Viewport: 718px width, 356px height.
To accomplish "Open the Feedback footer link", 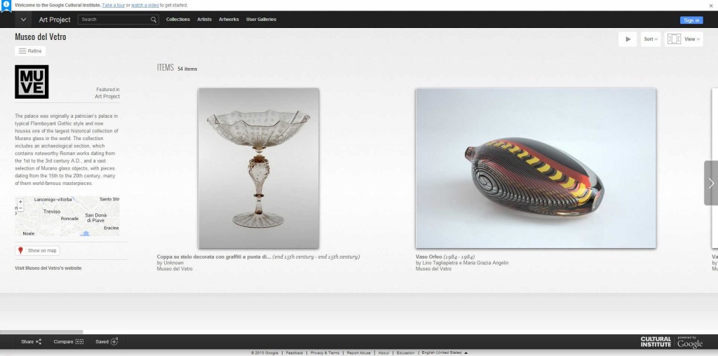I will pyautogui.click(x=294, y=352).
